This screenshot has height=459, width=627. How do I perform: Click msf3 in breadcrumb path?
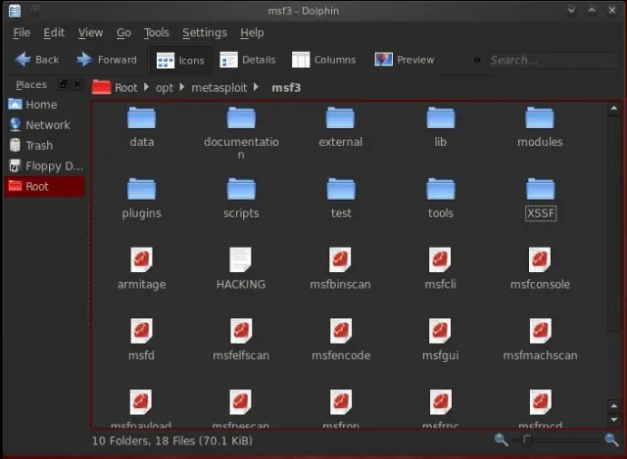[286, 87]
